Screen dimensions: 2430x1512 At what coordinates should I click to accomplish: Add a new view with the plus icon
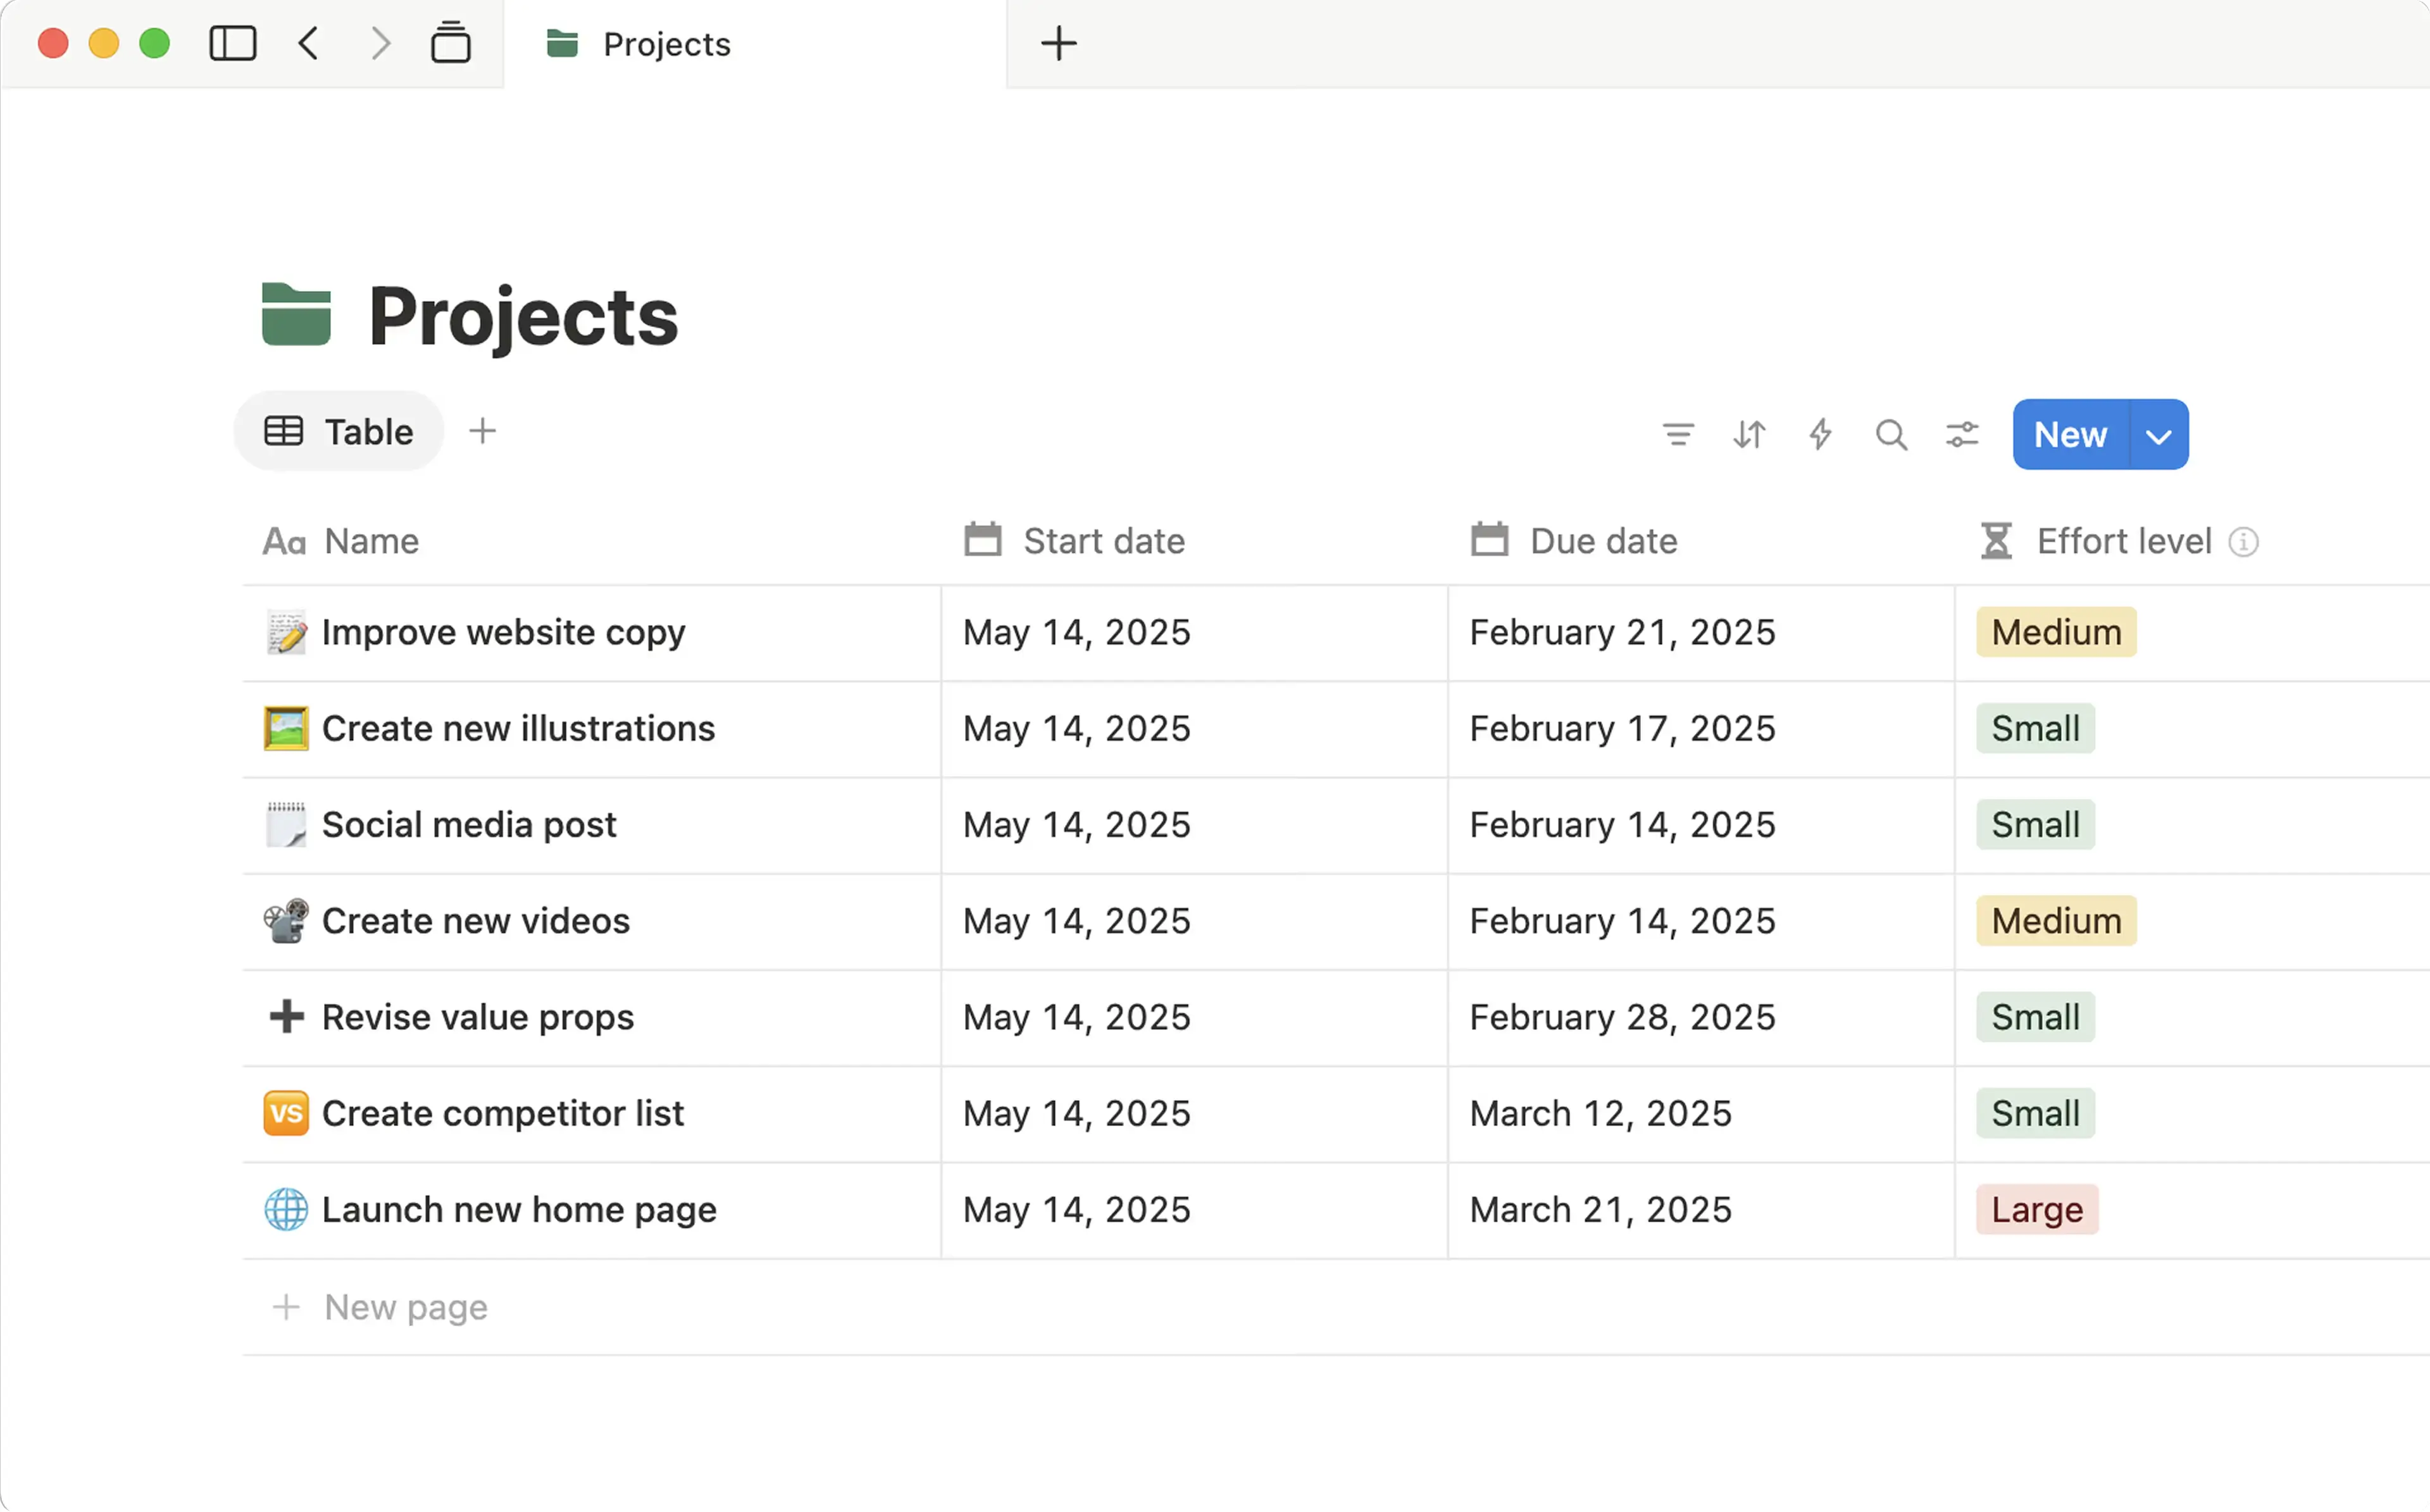[x=483, y=430]
